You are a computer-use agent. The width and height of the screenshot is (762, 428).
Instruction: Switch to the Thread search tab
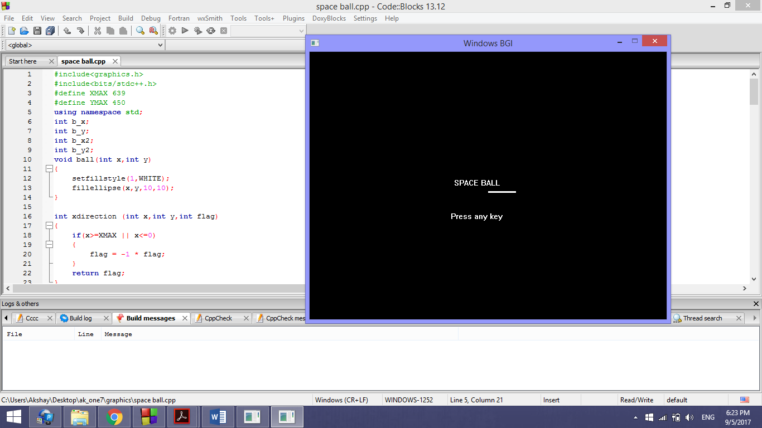pyautogui.click(x=702, y=318)
